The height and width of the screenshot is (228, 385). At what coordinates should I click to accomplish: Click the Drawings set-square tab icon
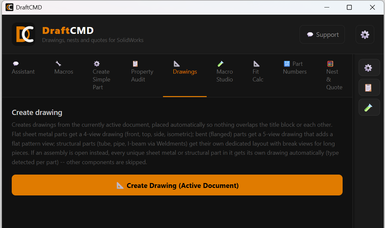coord(177,64)
